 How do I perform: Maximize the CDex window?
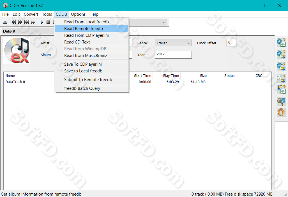(x=263, y=5)
